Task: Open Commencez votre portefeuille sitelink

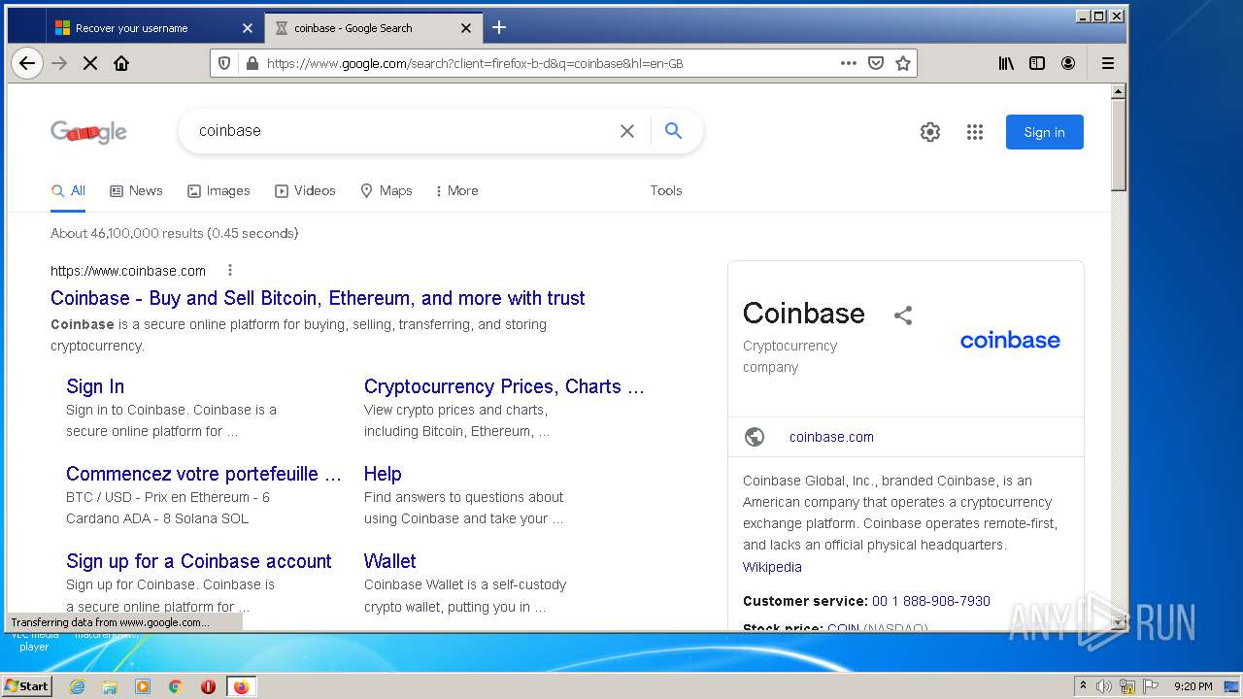Action: pos(204,474)
